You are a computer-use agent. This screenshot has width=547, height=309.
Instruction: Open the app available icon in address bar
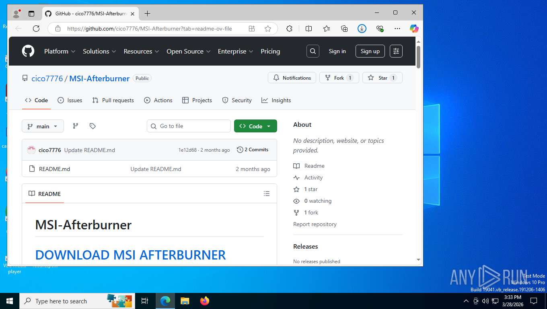[252, 29]
